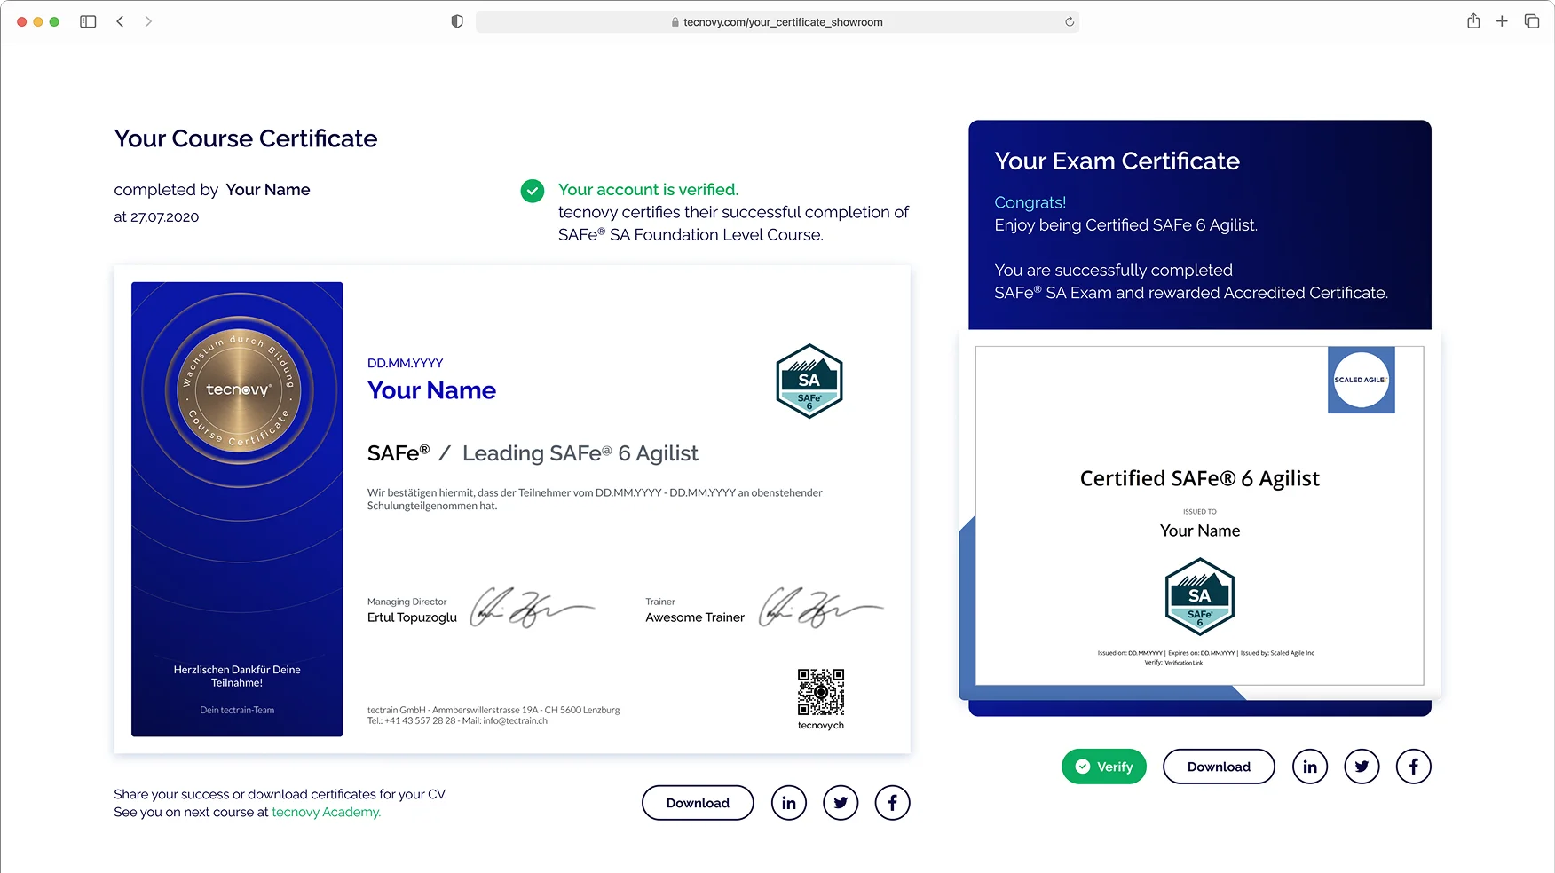Share exam certificate on LinkedIn
1555x873 pixels.
pos(1309,767)
